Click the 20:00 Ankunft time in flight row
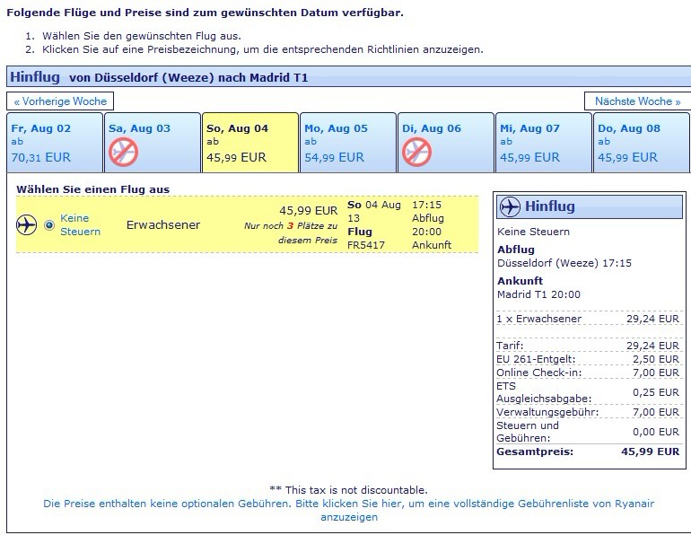 click(432, 238)
